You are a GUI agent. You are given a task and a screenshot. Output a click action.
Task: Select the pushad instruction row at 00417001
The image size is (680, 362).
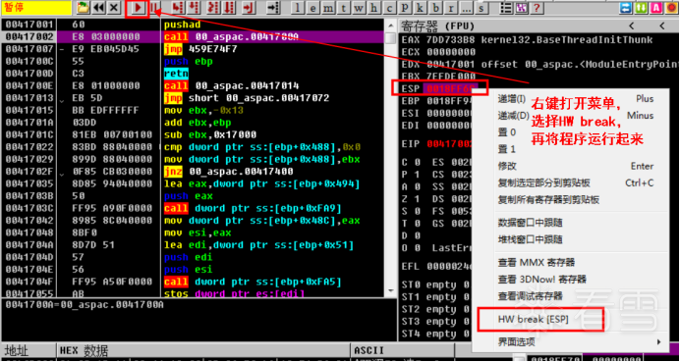(193, 25)
